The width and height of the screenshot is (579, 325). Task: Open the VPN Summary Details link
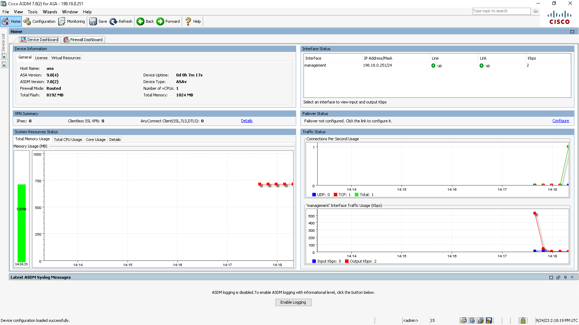point(247,121)
